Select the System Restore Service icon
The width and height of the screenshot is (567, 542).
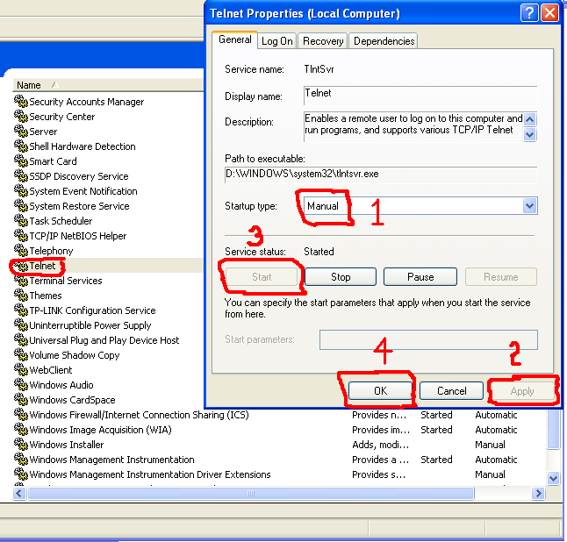click(x=21, y=205)
